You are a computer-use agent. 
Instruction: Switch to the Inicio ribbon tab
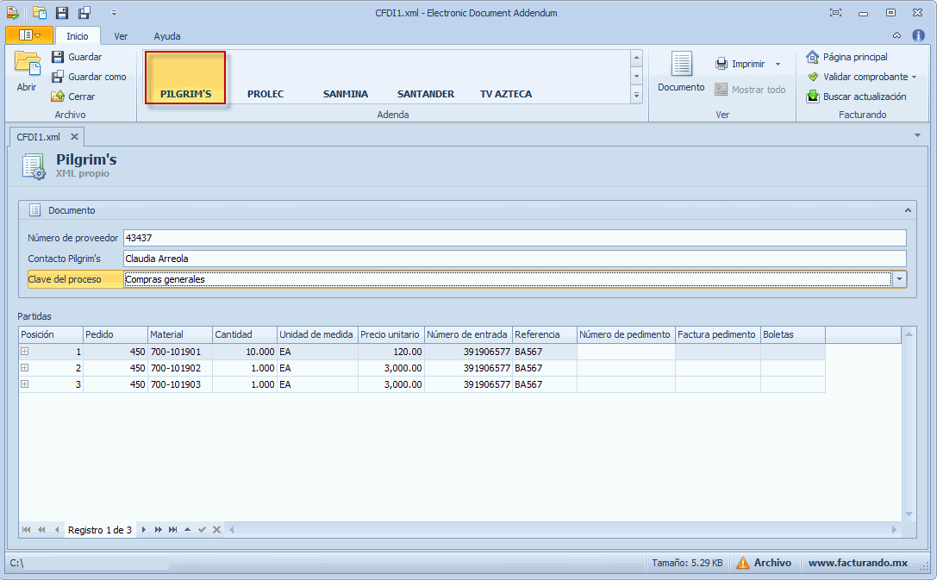point(77,36)
